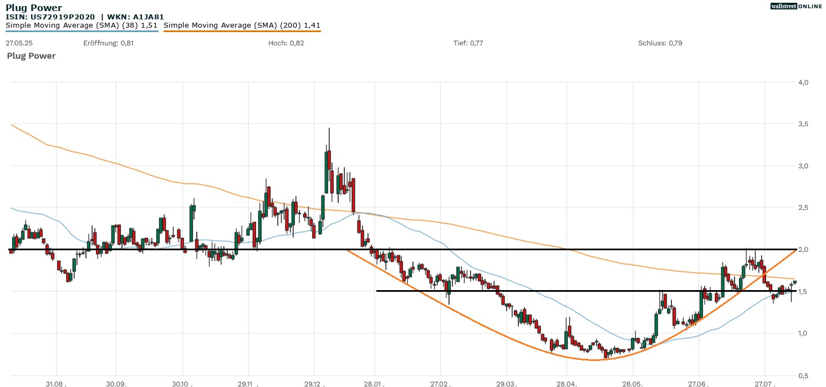Click the Tief: 0,77 value
The height and width of the screenshot is (387, 826).
tap(468, 43)
